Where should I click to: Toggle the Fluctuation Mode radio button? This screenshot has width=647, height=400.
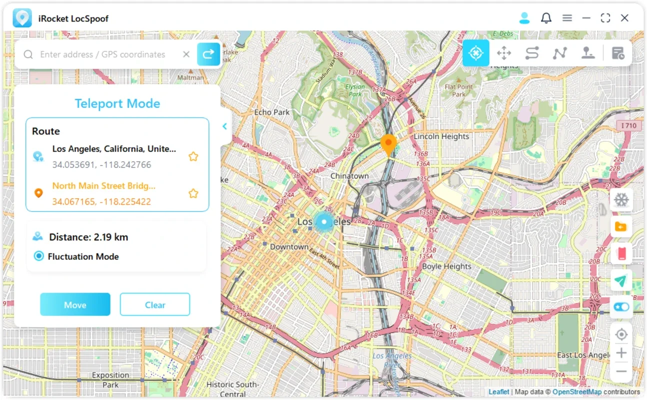click(x=38, y=256)
